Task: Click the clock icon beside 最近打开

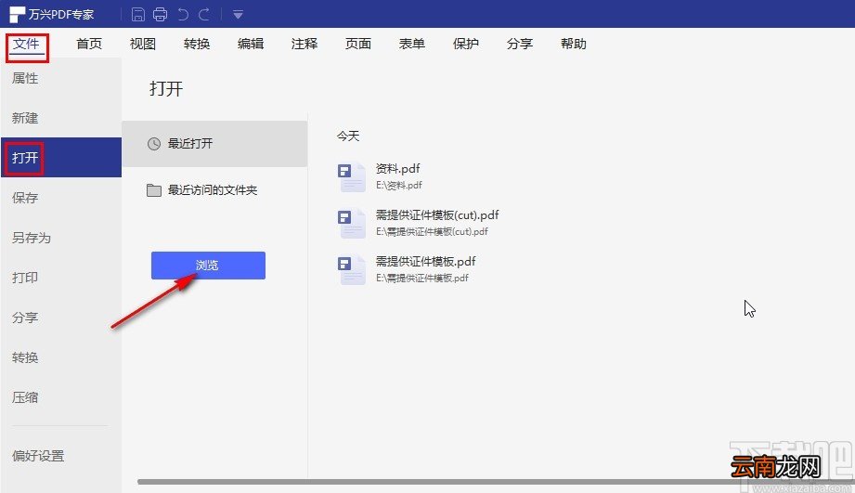Action: coord(154,143)
